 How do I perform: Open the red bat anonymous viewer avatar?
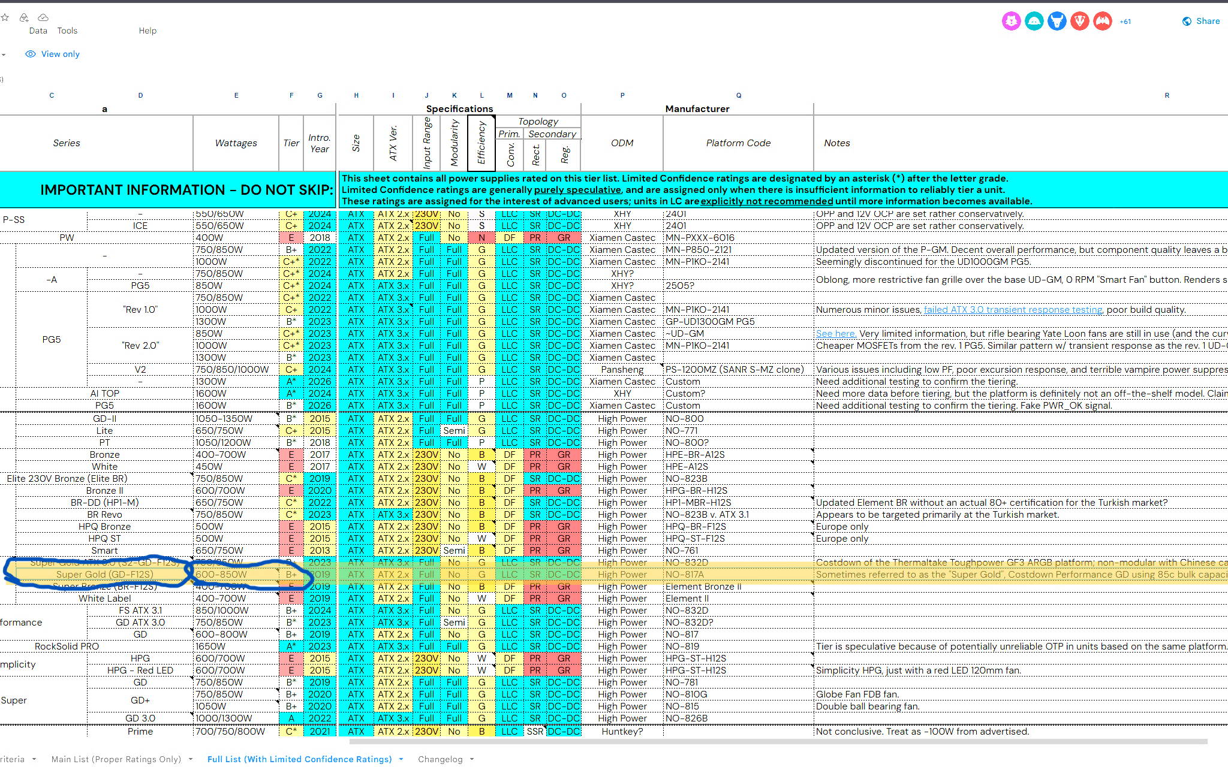(x=1103, y=21)
